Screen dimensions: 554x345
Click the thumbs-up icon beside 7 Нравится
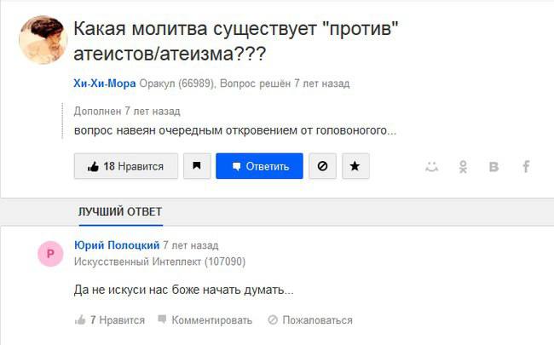[x=80, y=320]
